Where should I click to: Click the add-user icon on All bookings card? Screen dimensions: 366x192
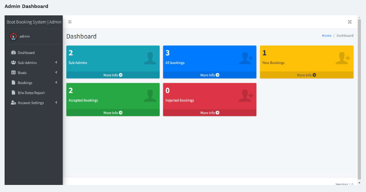[246, 58]
